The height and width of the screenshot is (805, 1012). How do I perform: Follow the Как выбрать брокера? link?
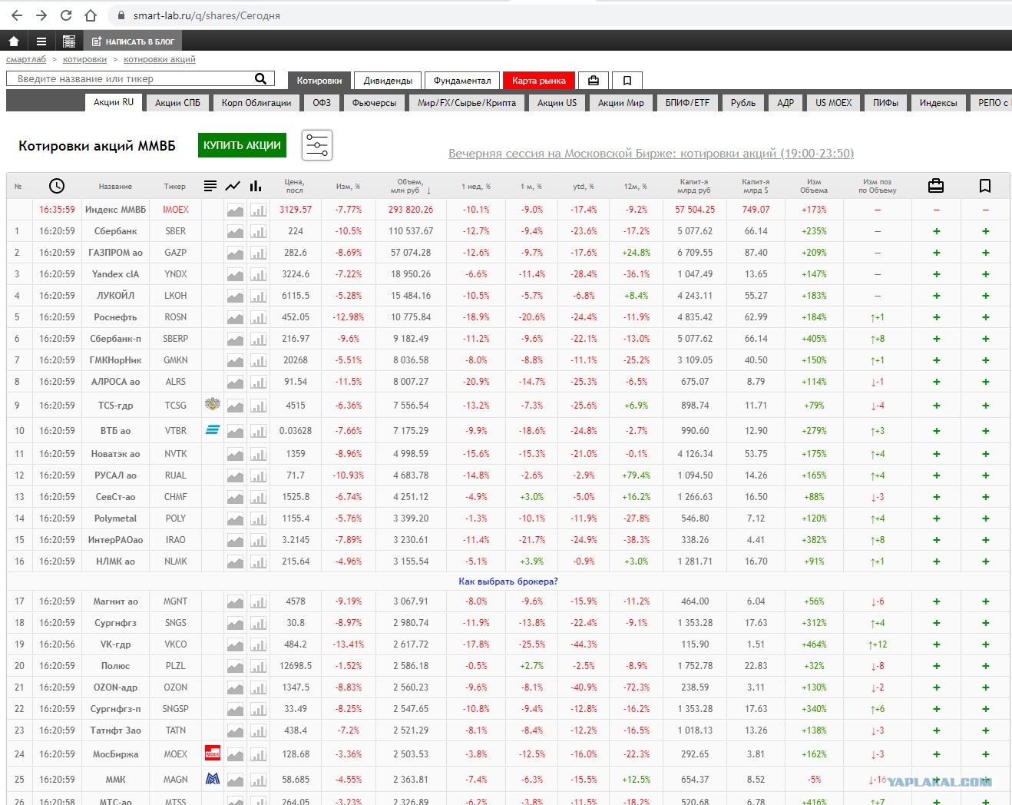coord(508,581)
